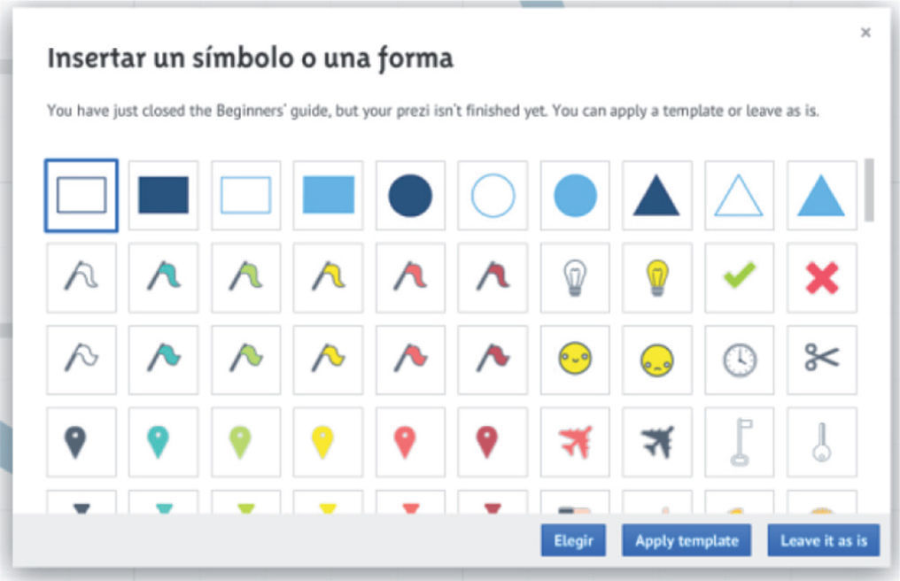Select the dark gray airplane symbol
The image size is (900, 581).
656,441
